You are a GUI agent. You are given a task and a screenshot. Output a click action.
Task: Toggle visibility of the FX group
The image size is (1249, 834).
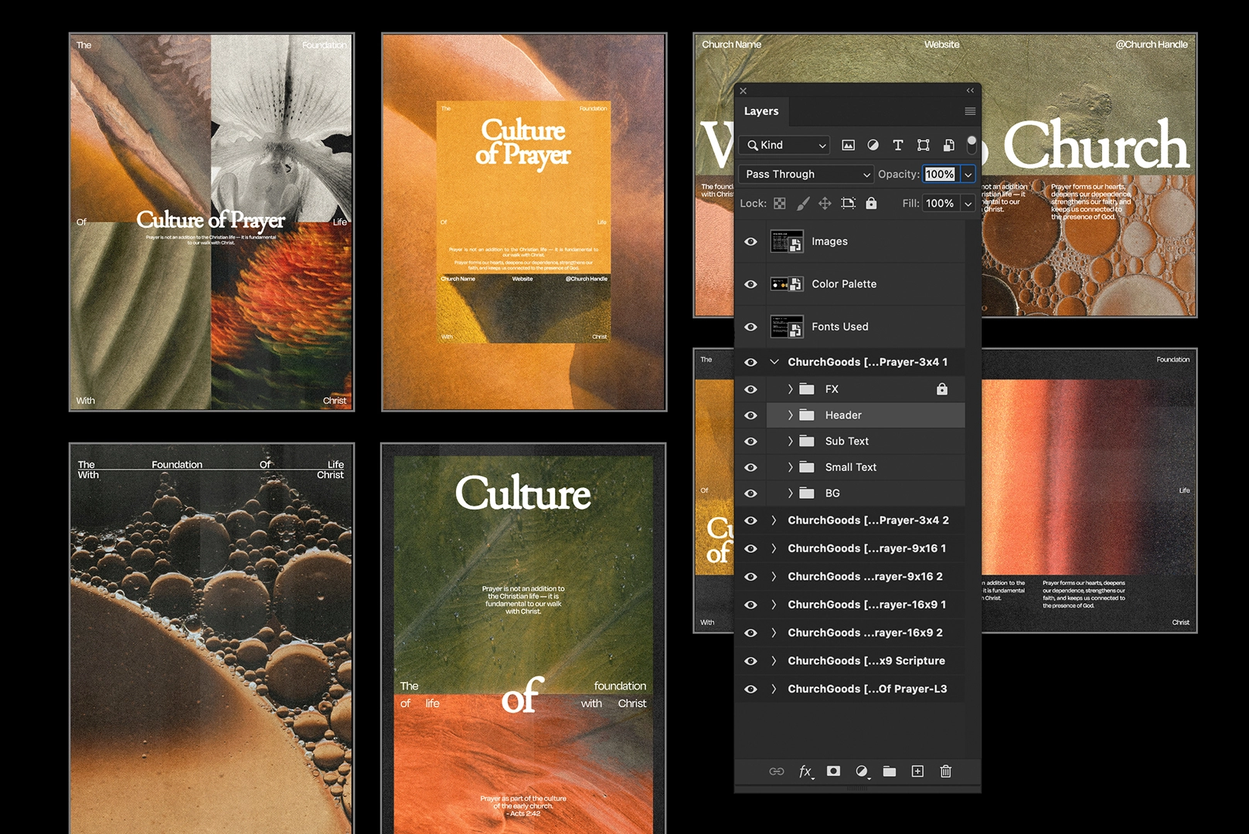[750, 389]
